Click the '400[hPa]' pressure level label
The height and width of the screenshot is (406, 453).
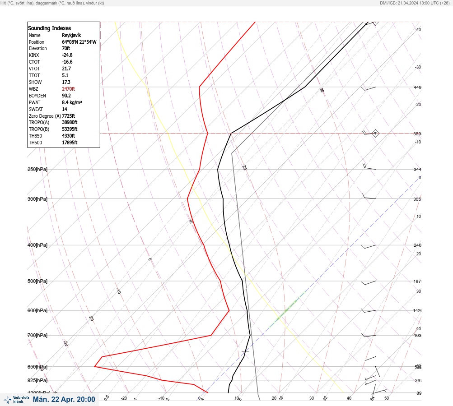pyautogui.click(x=37, y=245)
